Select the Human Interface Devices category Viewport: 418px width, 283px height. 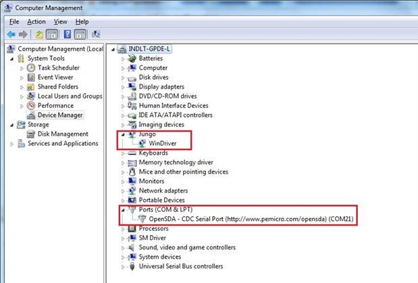pos(174,105)
